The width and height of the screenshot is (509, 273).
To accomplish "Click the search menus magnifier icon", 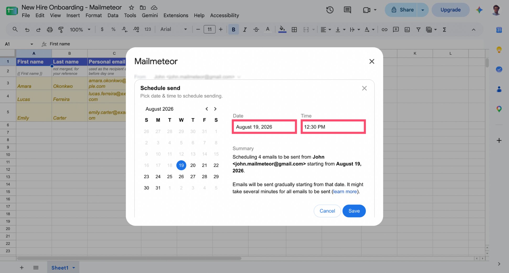I will pyautogui.click(x=15, y=30).
